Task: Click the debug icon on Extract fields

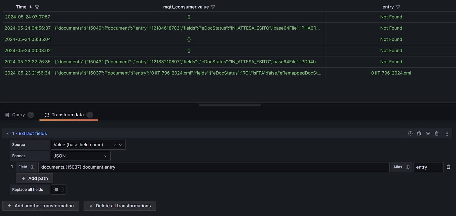Action: [419, 133]
